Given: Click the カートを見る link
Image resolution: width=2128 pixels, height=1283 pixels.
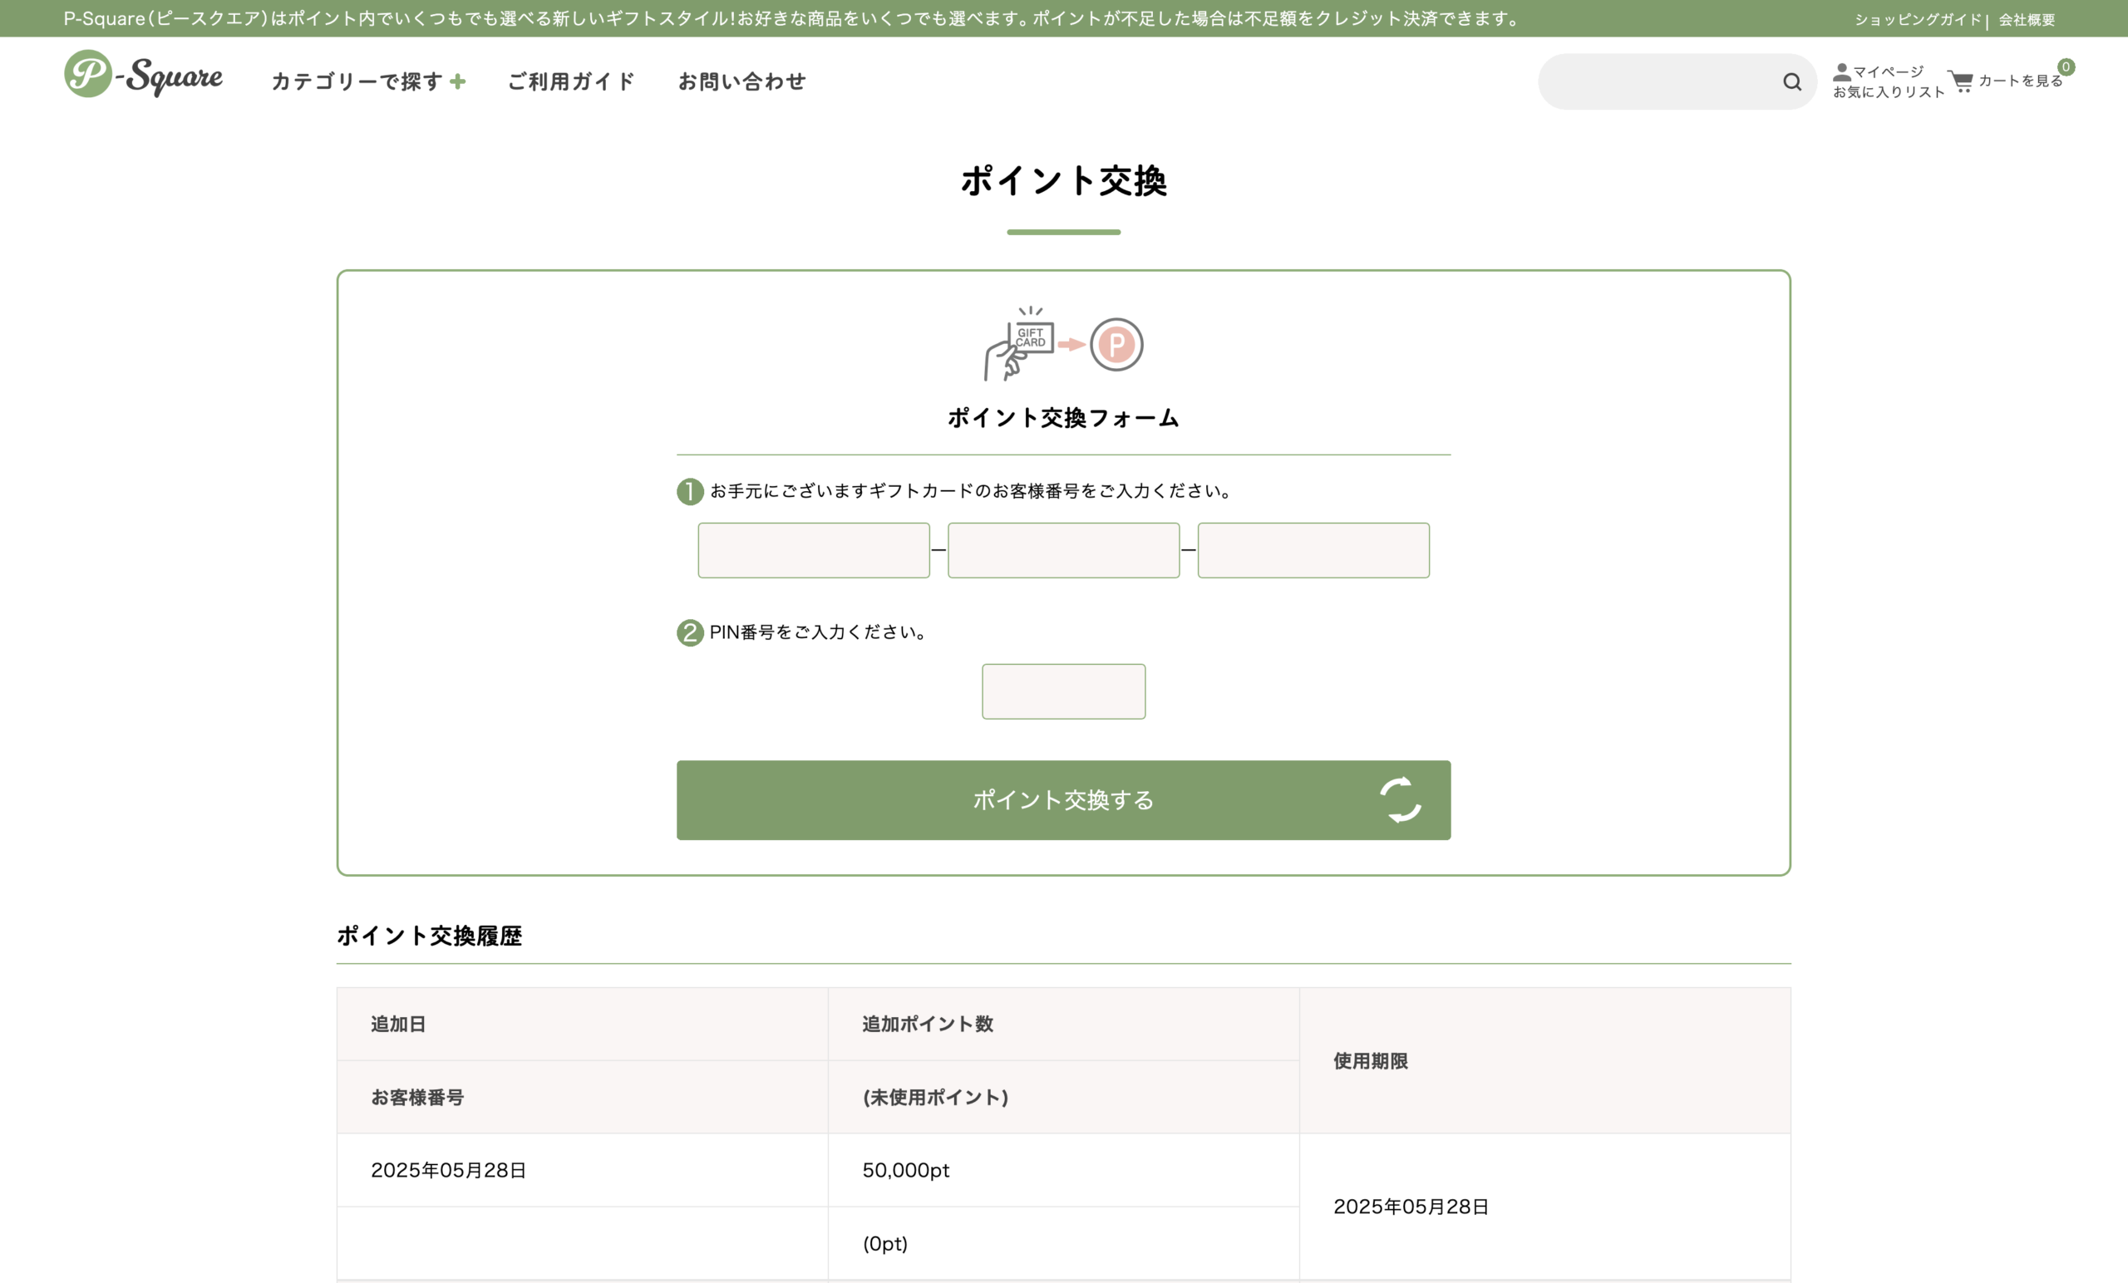Looking at the screenshot, I should coord(2020,81).
